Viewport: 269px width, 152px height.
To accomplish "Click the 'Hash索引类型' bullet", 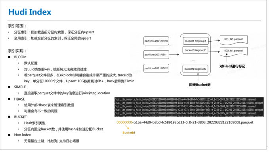I will 34,123.
